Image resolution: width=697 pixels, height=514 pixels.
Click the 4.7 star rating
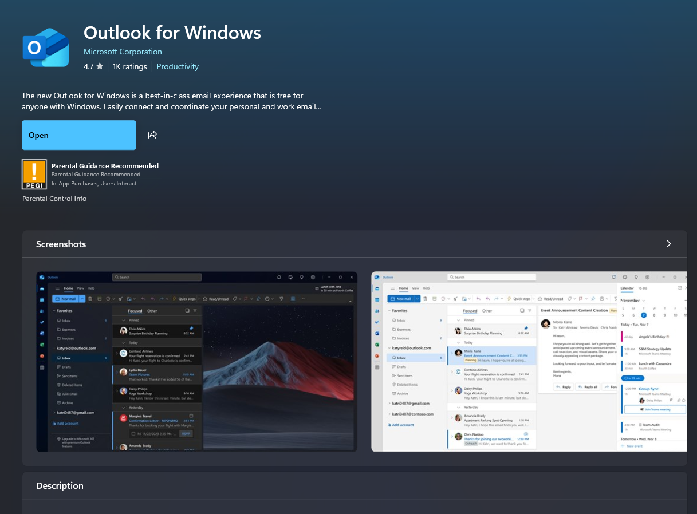(93, 66)
